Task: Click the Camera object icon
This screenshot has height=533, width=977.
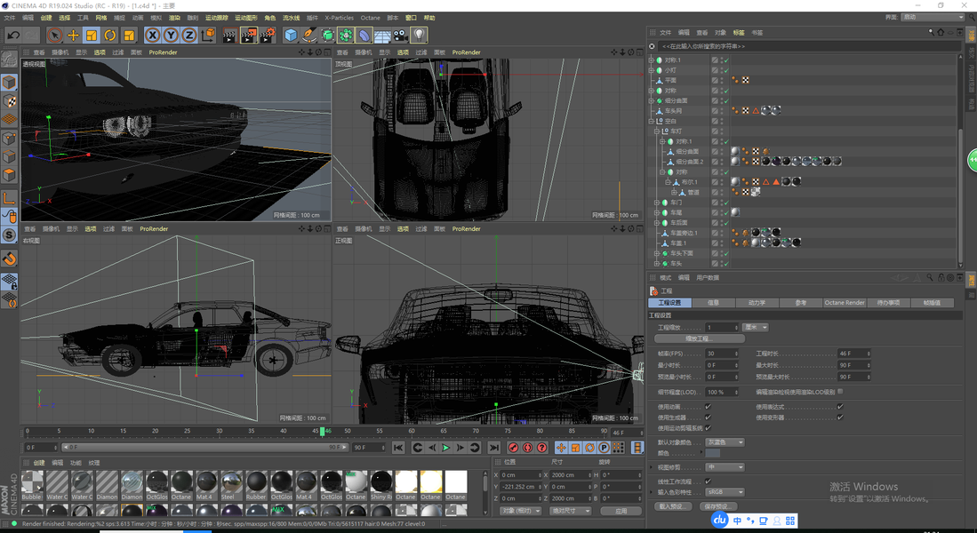Action: [x=401, y=36]
